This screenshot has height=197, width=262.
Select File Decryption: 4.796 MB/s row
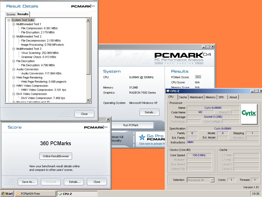38,65
